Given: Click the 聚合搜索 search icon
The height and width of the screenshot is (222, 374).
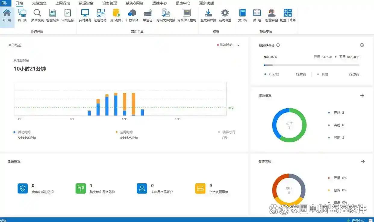Looking at the screenshot, I should pyautogui.click(x=37, y=15).
